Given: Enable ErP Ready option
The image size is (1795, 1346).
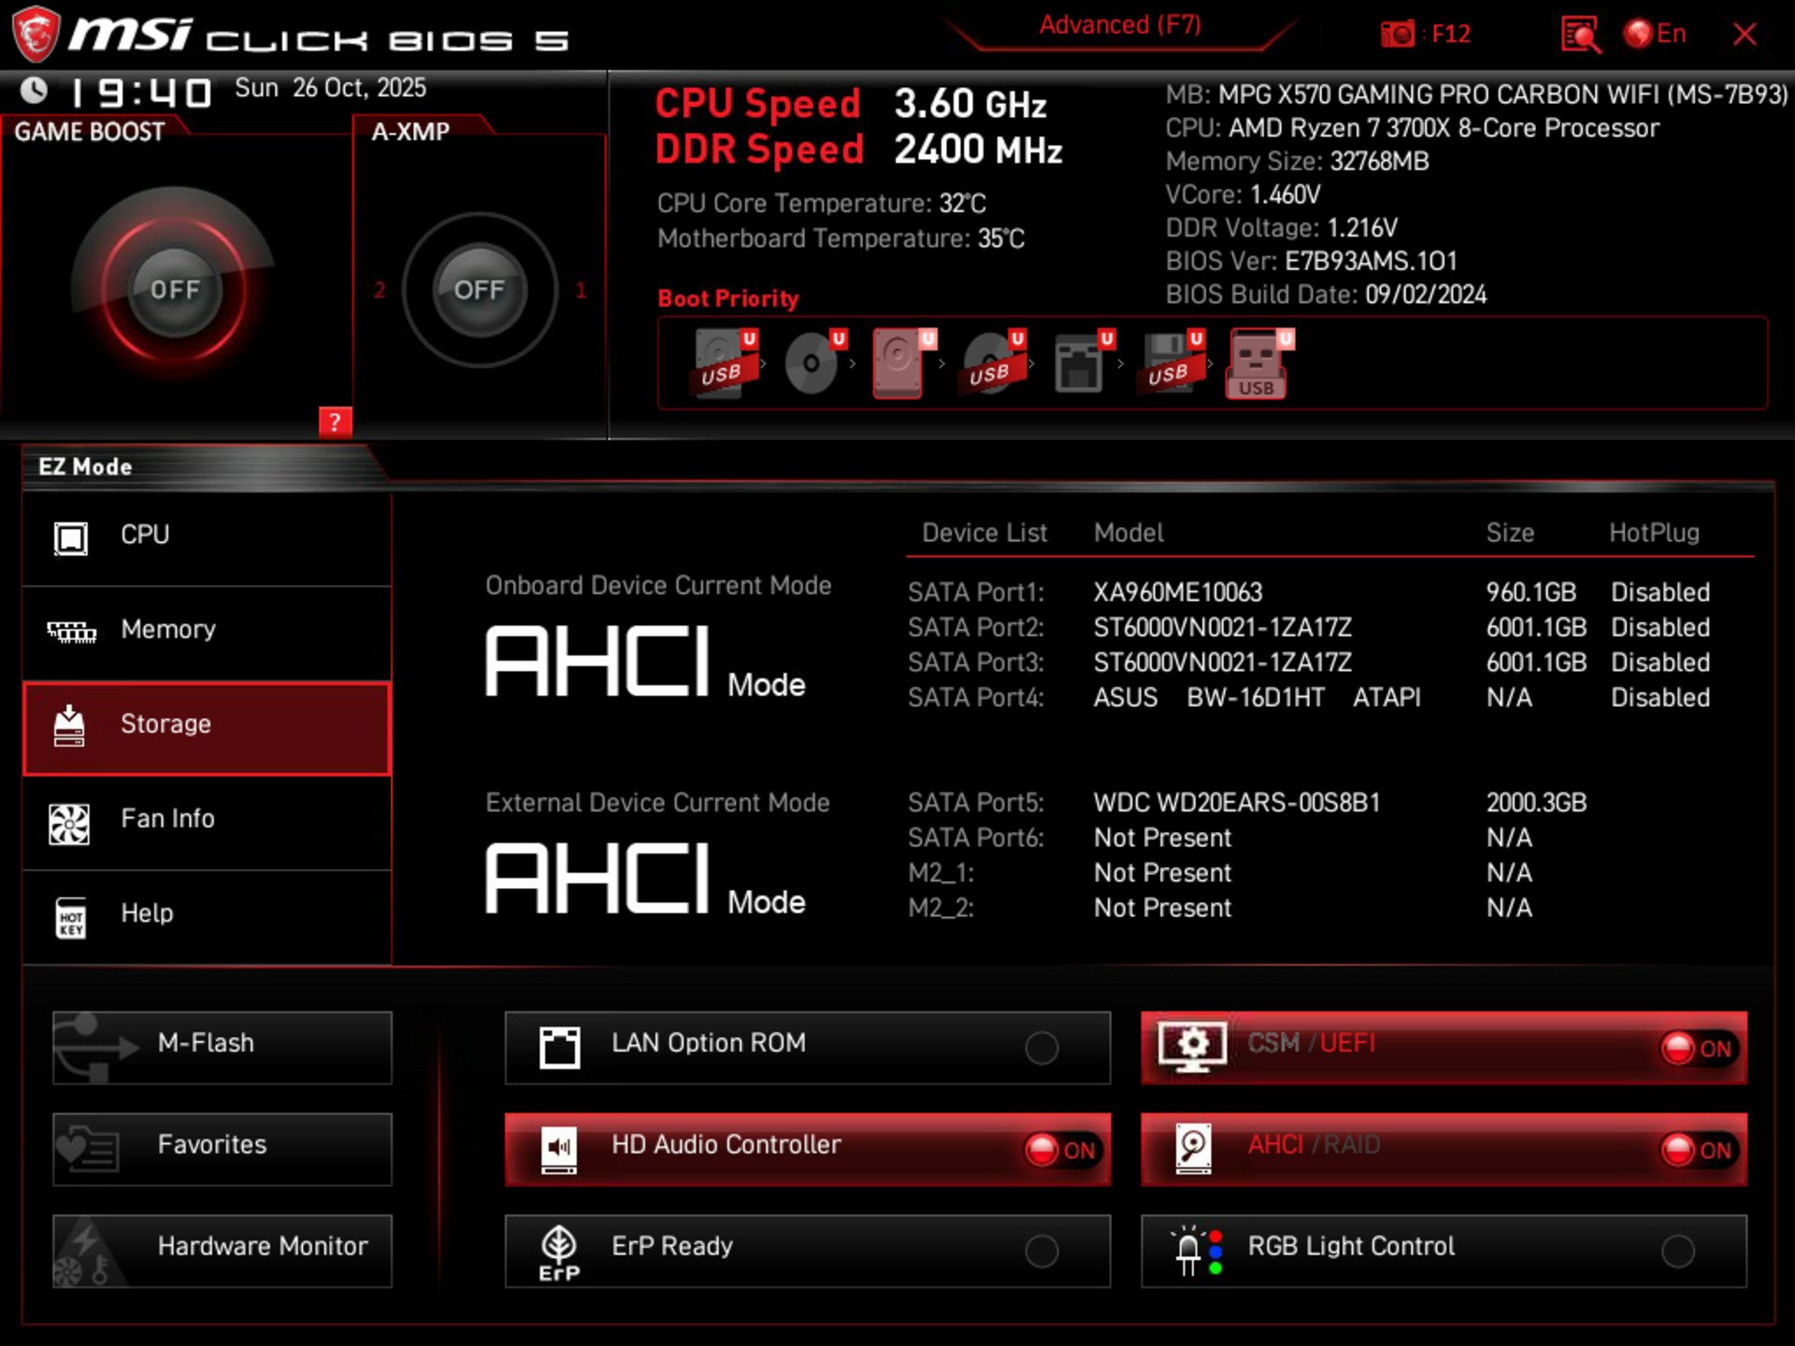Looking at the screenshot, I should coord(1041,1251).
